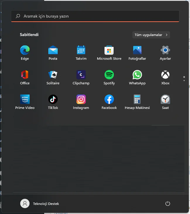Open Teknoloji Destek user account menu
The height and width of the screenshot is (214, 190).
(40, 203)
